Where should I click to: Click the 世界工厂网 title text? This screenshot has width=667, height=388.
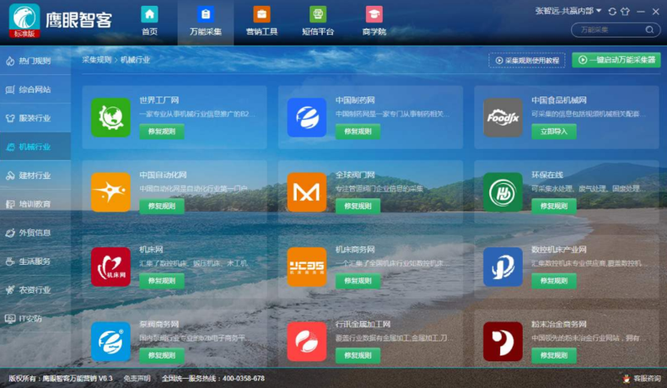(x=159, y=100)
